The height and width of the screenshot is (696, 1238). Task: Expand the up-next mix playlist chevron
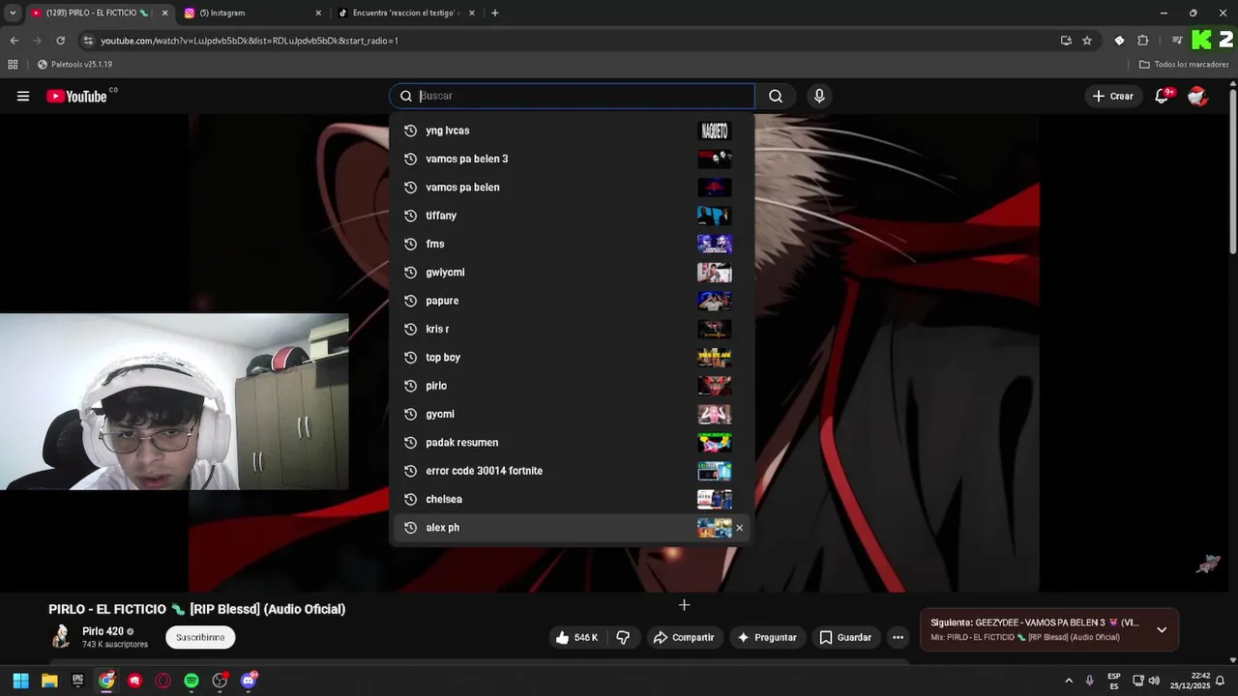pyautogui.click(x=1162, y=629)
